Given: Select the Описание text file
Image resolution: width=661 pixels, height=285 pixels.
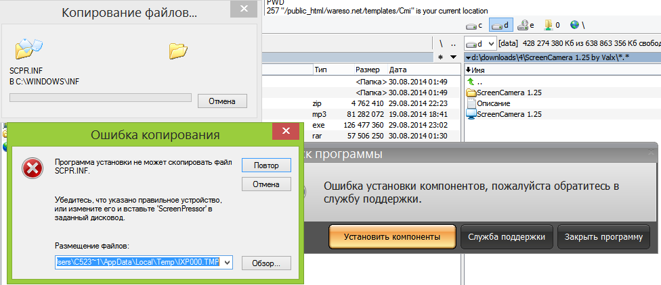Looking at the screenshot, I should pos(493,103).
